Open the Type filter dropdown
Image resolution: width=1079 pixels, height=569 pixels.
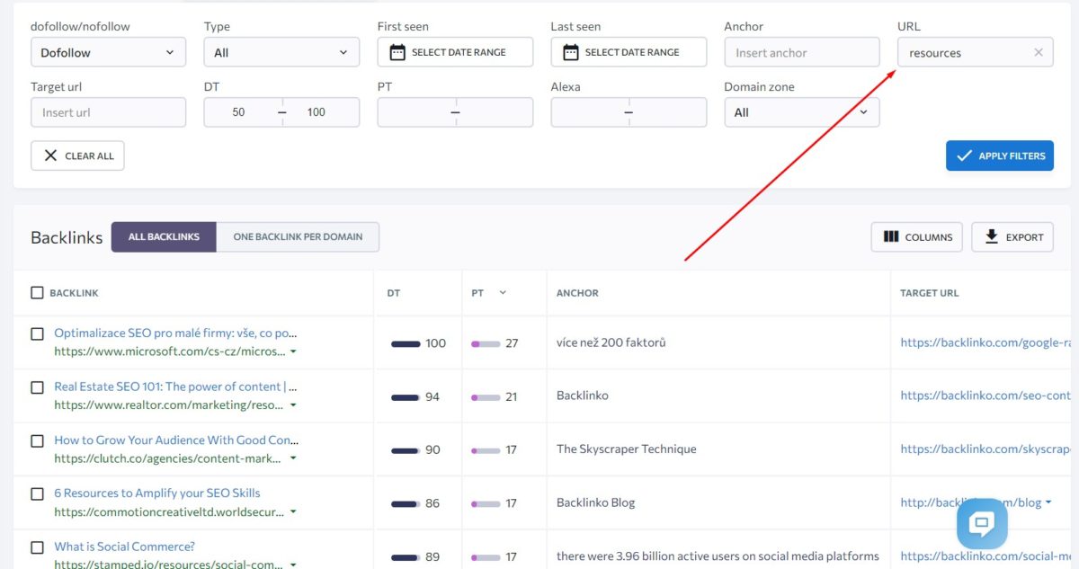281,51
